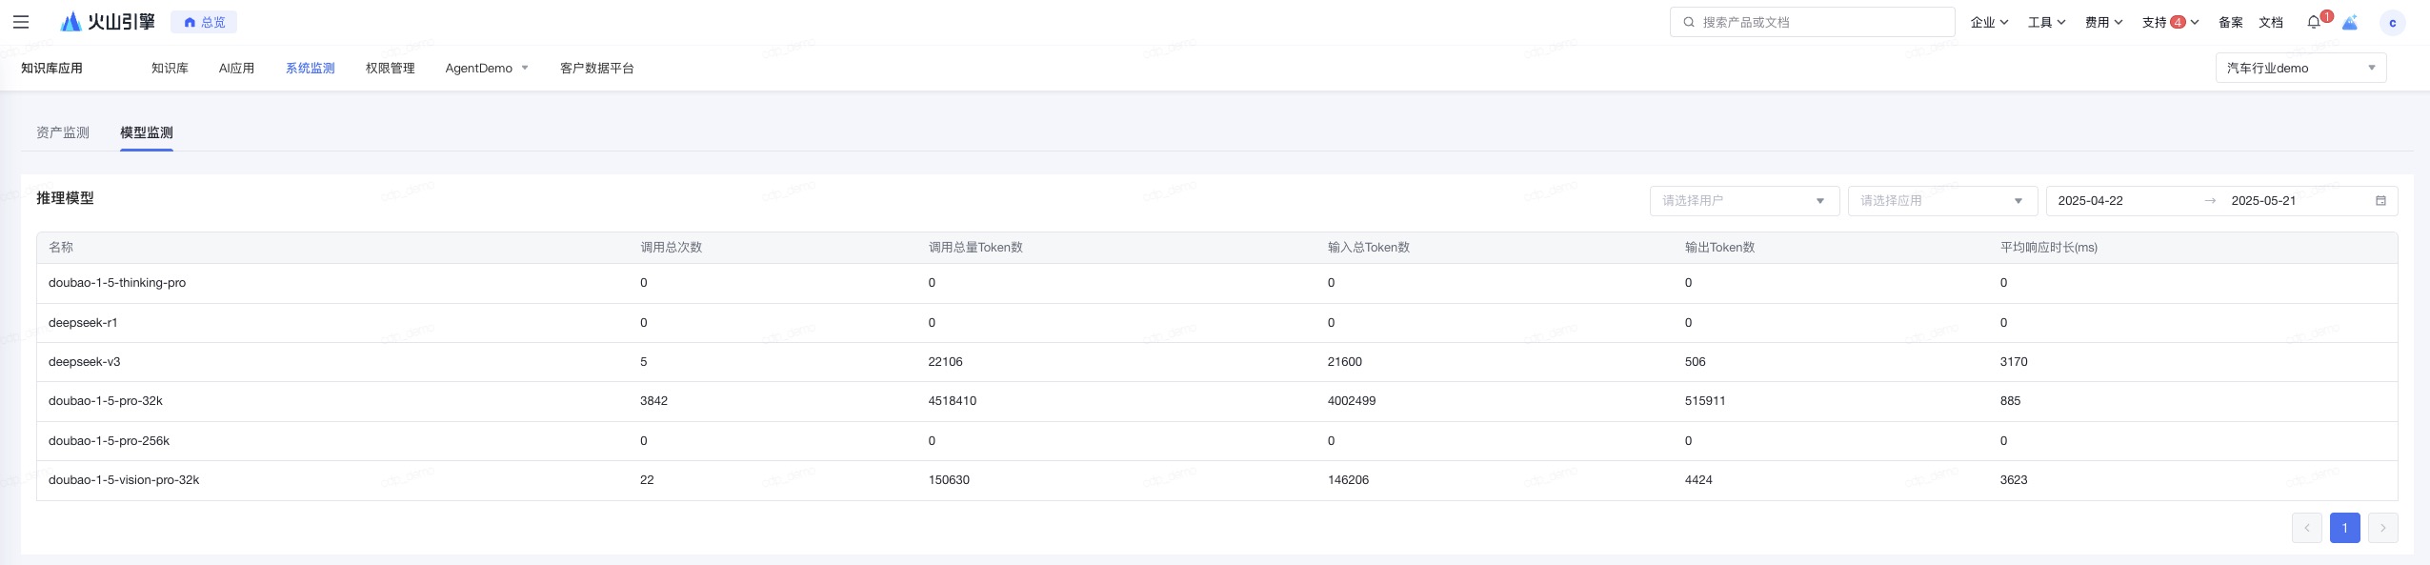Open the calendar icon in date range
Viewport: 2430px width, 565px height.
(x=2380, y=201)
